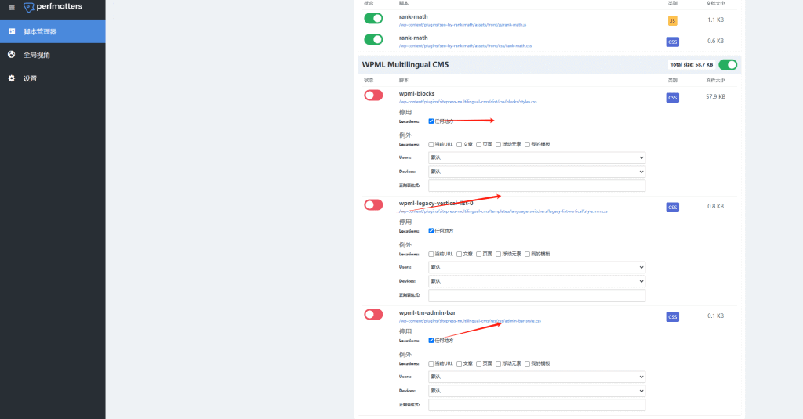Image resolution: width=803 pixels, height=419 pixels.
Task: Check 页面 exception for wpml-tm-admin-bar
Action: click(479, 363)
